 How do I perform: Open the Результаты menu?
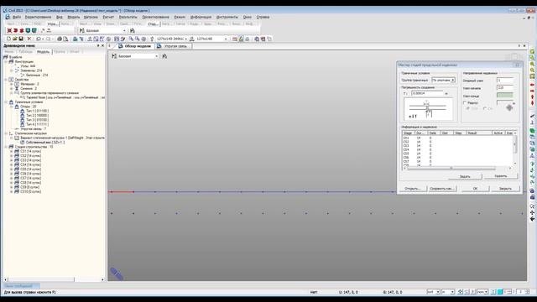128,17
